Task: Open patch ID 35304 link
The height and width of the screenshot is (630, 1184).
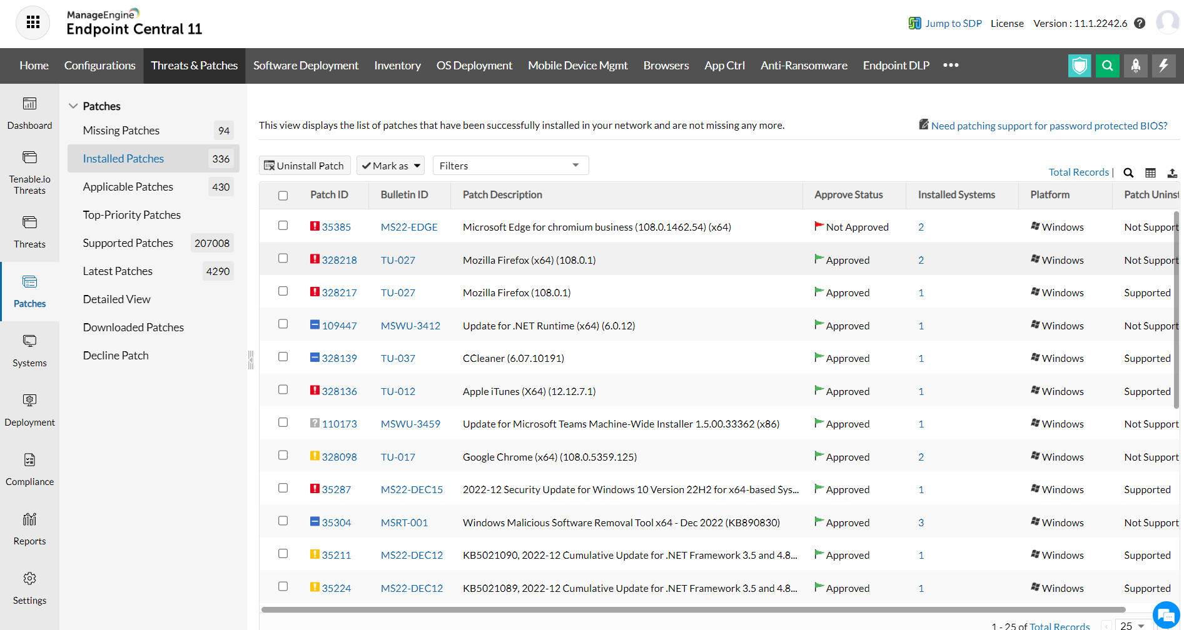Action: tap(336, 522)
